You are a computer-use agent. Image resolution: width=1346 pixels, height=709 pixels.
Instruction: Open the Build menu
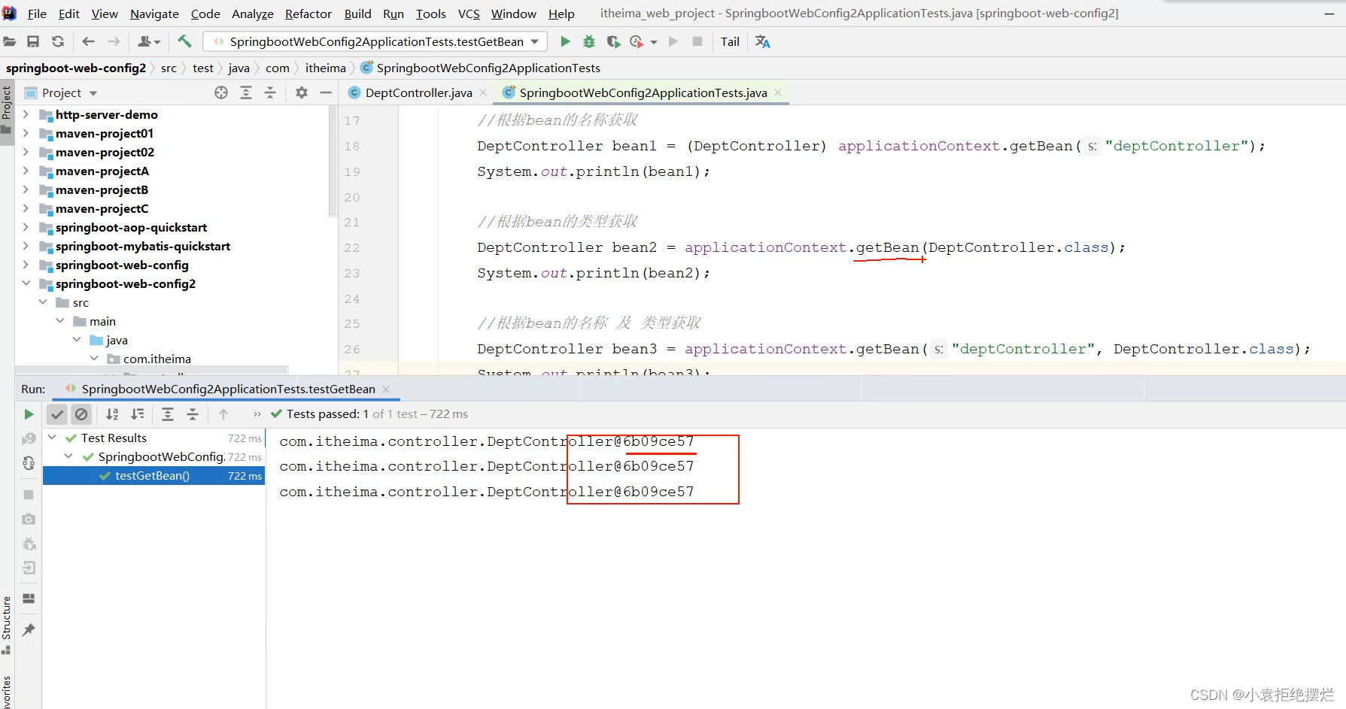tap(357, 14)
